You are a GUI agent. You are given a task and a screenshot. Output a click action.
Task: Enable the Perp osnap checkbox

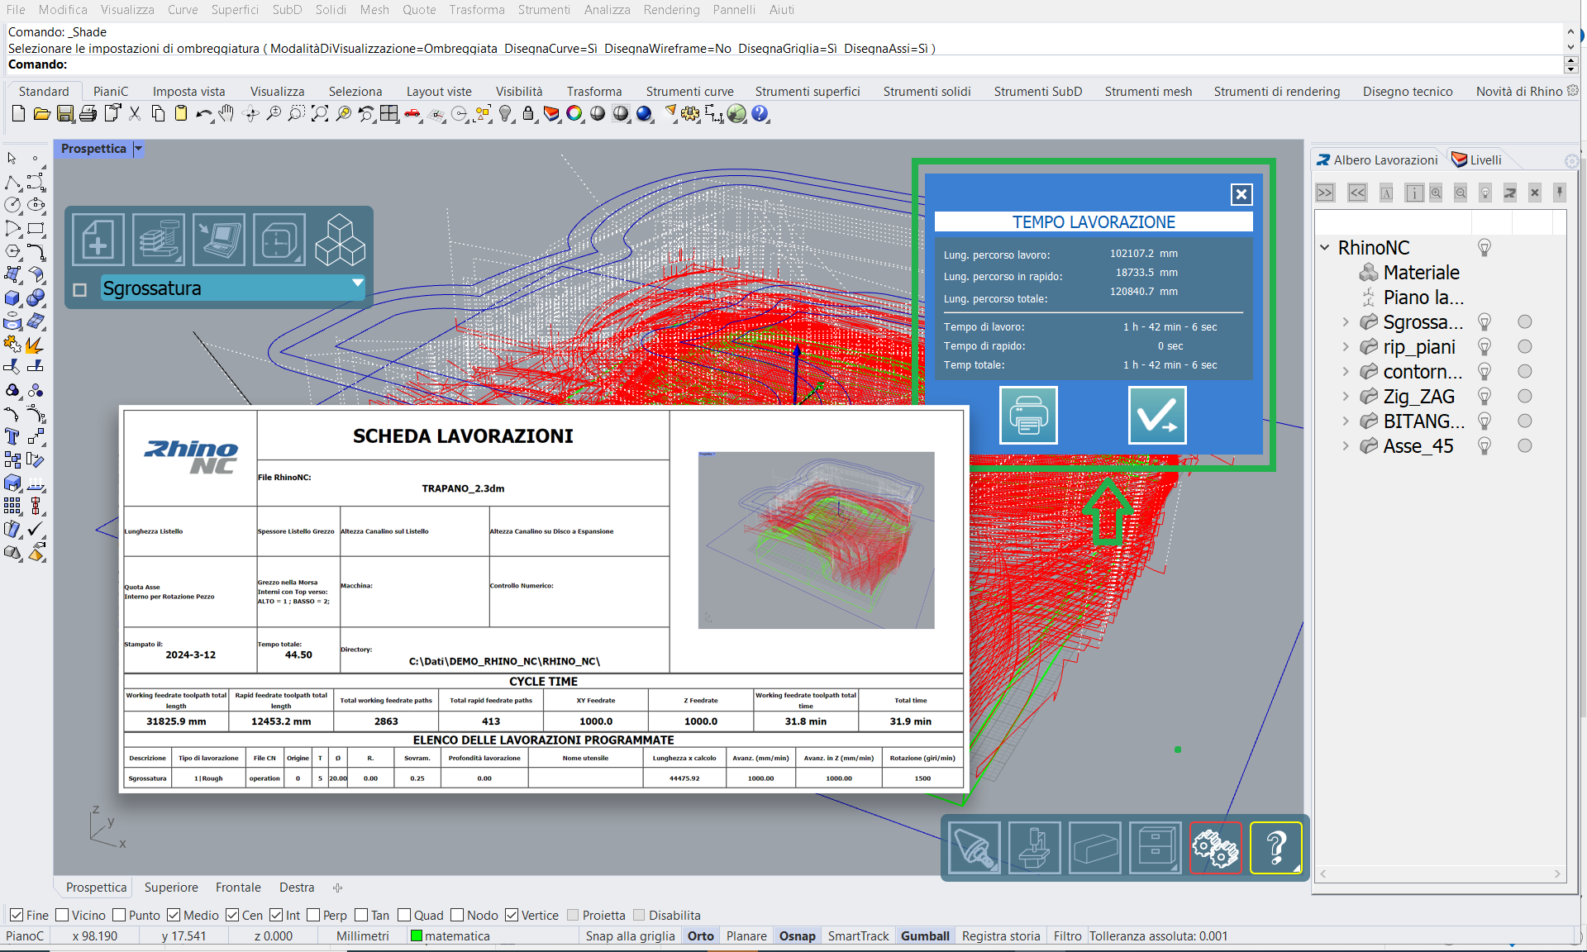[x=313, y=915]
